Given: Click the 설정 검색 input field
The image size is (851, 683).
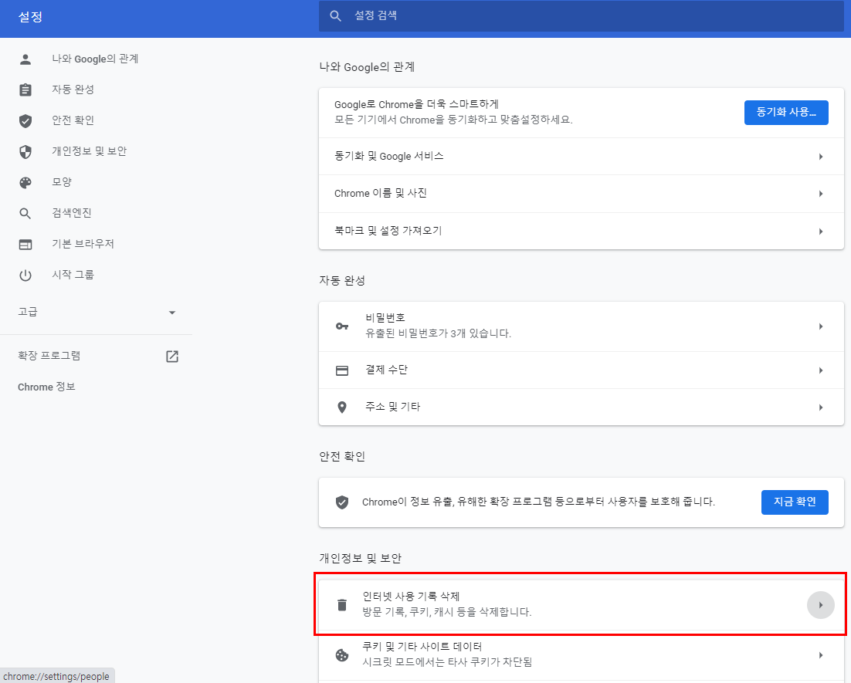Looking at the screenshot, I should [581, 15].
